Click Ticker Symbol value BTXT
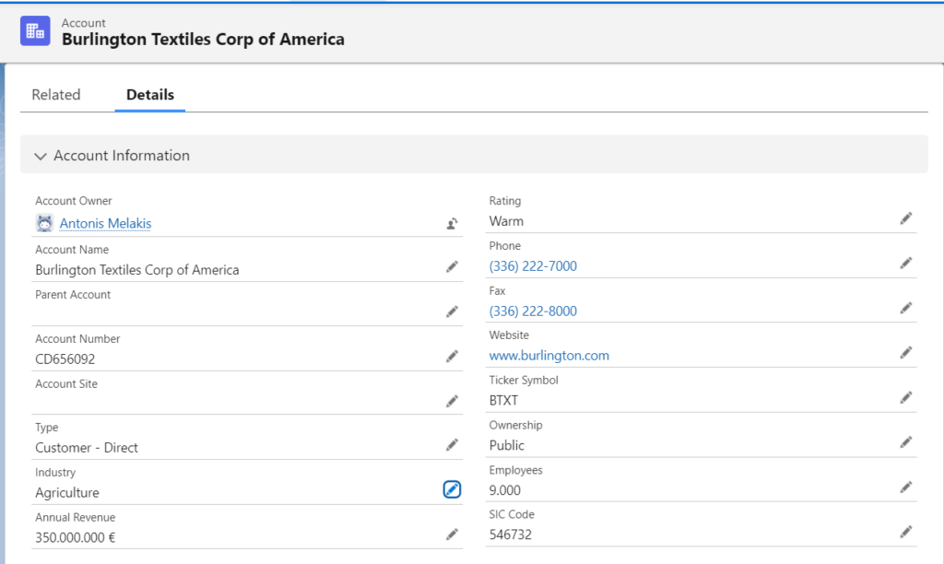 (503, 401)
